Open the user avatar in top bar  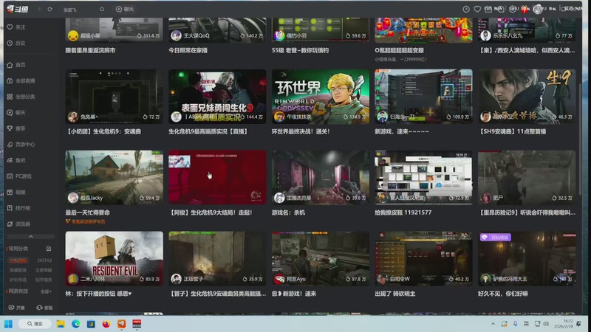pos(538,9)
